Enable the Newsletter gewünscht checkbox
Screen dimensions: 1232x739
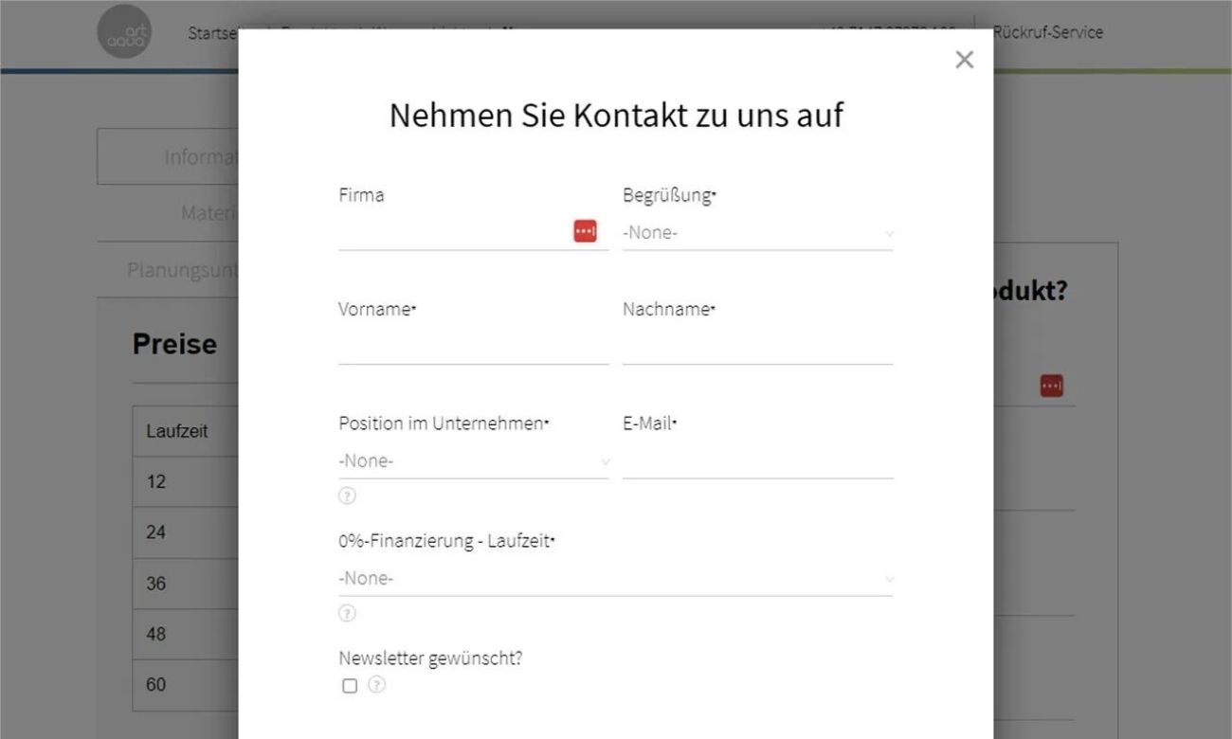point(350,685)
